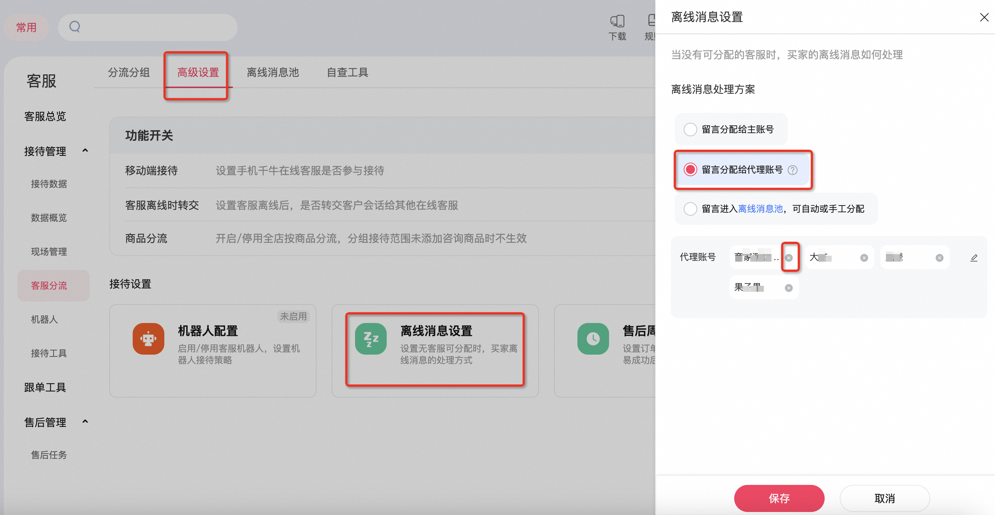Focus the top search field

pyautogui.click(x=147, y=27)
